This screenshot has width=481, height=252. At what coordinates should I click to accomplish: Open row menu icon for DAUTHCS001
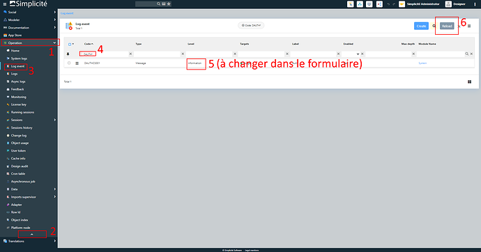[77, 63]
